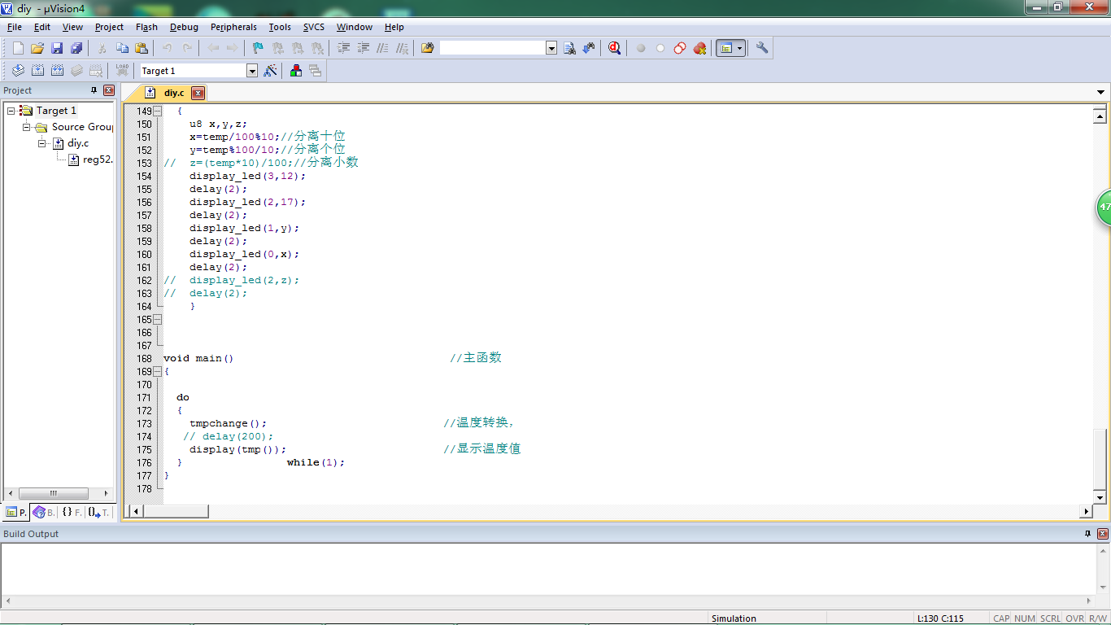Open the Project menu
Viewport: 1111px width, 625px height.
pyautogui.click(x=110, y=27)
